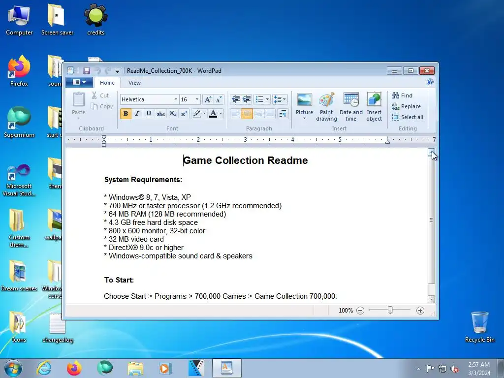Insert Date and time

click(x=350, y=107)
